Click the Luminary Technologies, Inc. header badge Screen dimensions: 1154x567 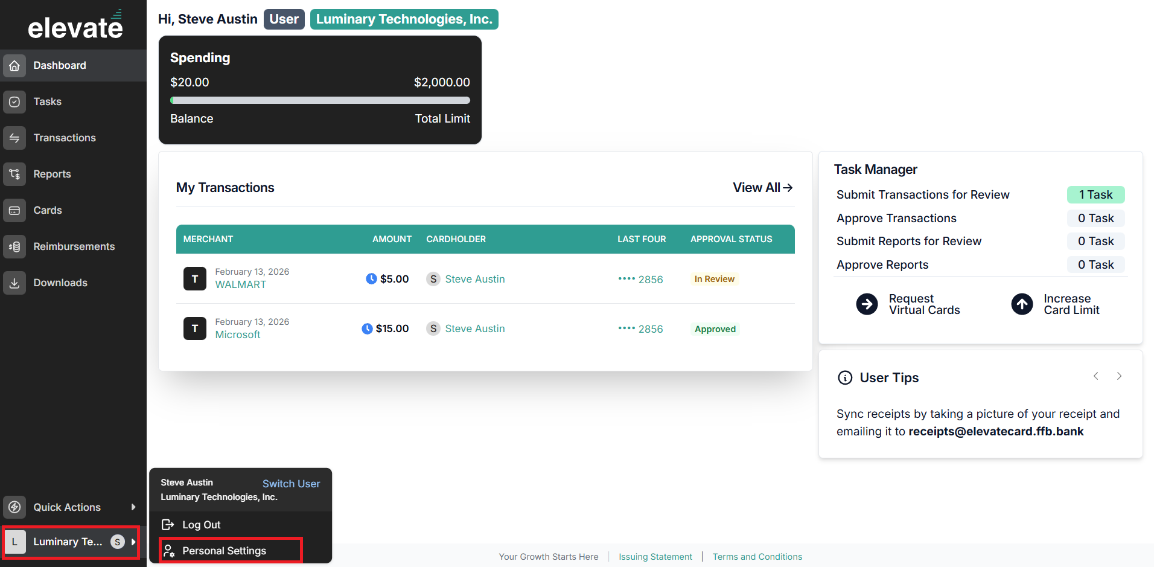click(404, 19)
